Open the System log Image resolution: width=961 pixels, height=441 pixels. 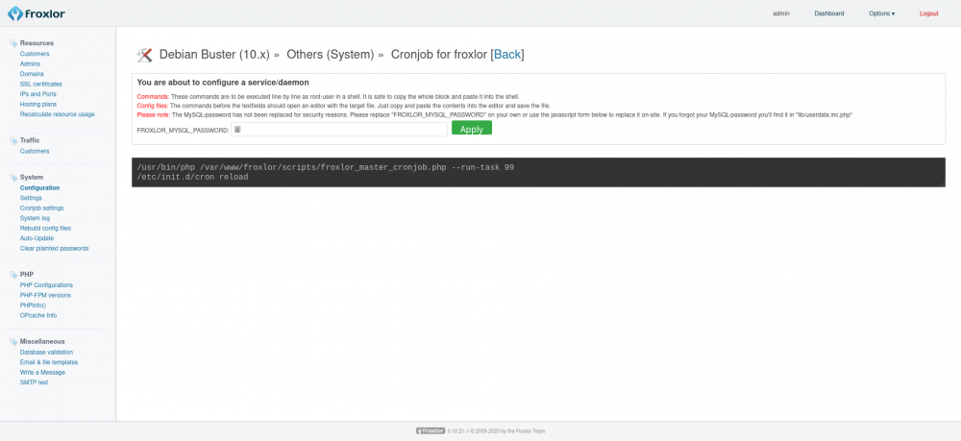(35, 218)
